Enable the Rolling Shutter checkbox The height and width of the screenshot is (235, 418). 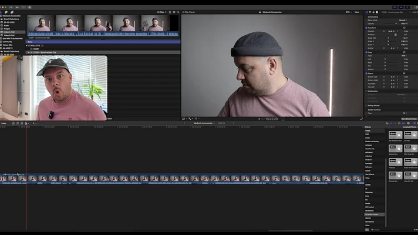(x=366, y=106)
